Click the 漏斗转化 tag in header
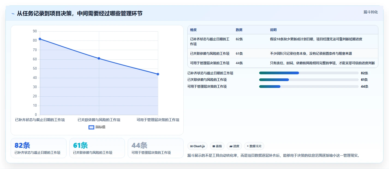 (371, 12)
